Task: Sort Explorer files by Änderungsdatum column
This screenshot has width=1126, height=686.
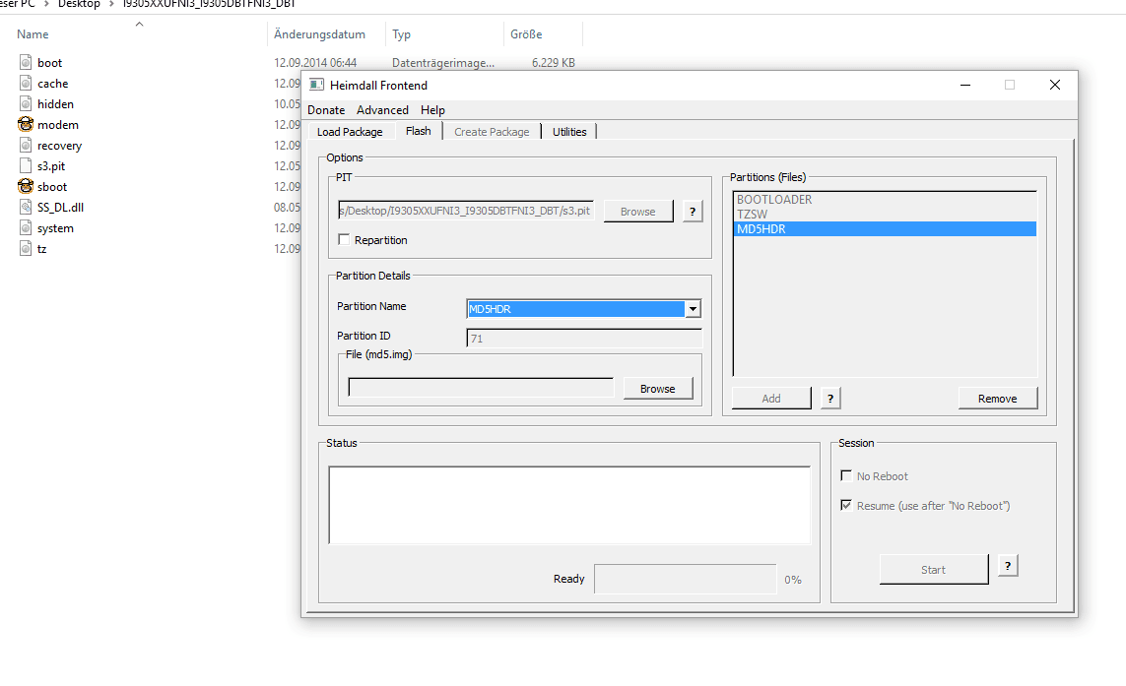Action: 319,33
